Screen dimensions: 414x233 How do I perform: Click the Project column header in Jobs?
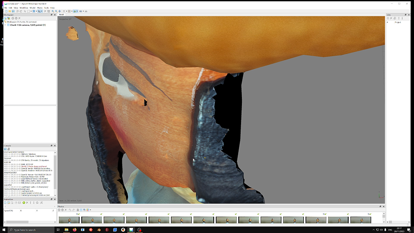click(397, 22)
